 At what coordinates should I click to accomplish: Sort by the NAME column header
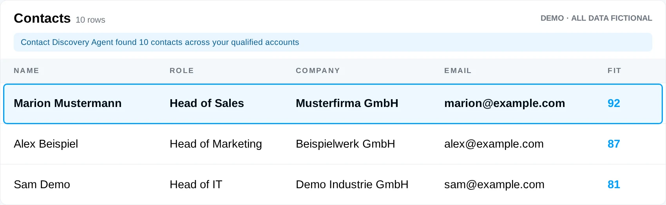pos(27,71)
